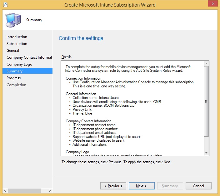Select the Company Logo step
The height and width of the screenshot is (196, 220).
tap(19, 64)
